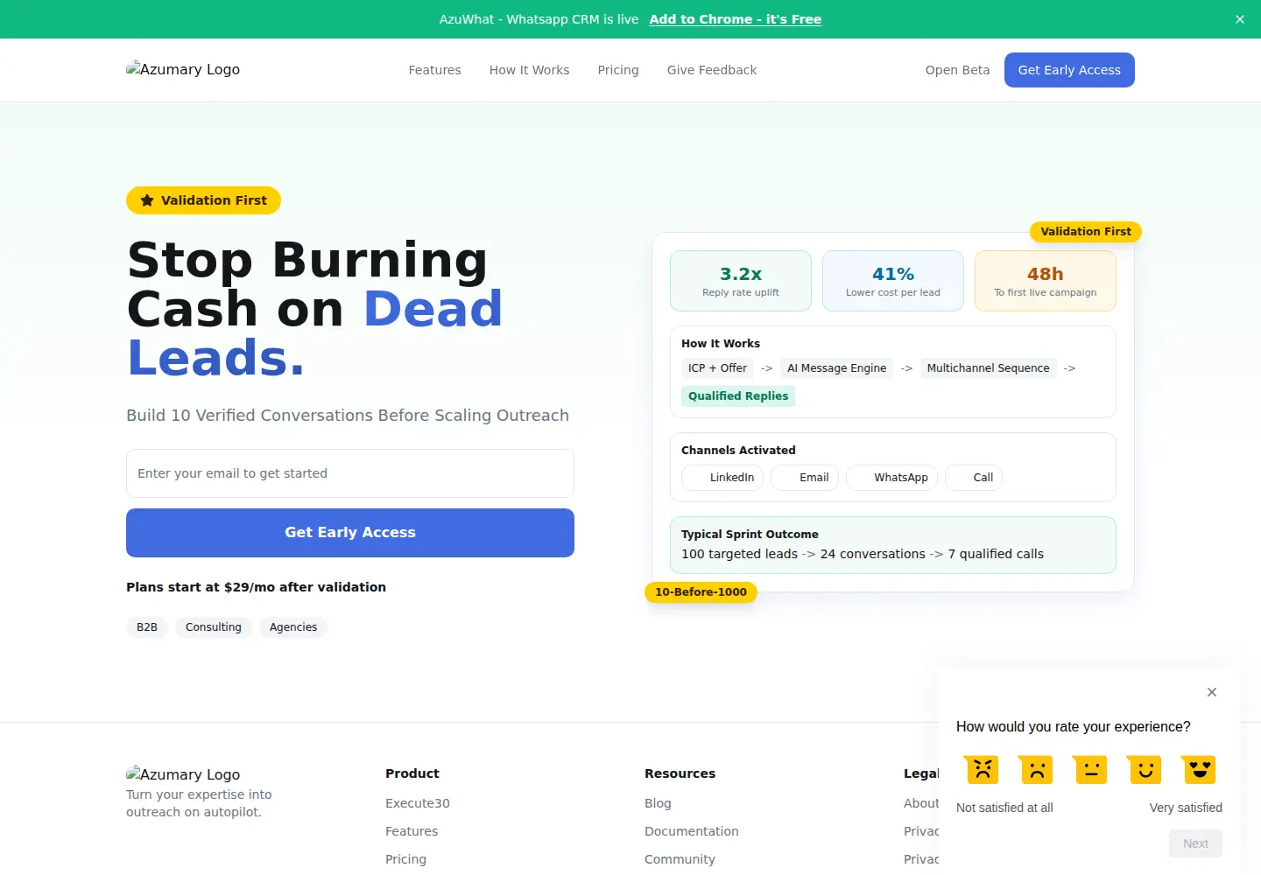Select the Email channel chip
This screenshot has height=875, width=1261.
tap(805, 478)
